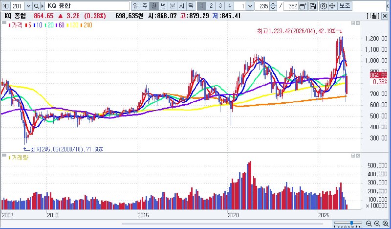The height and width of the screenshot is (229, 391).
Task: Click the X button next to [1월]
Action: pos(385,16)
